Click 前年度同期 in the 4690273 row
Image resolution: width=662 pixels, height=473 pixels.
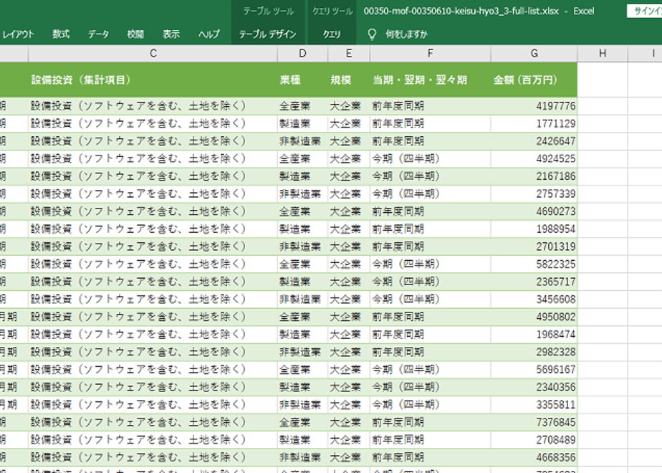(398, 211)
